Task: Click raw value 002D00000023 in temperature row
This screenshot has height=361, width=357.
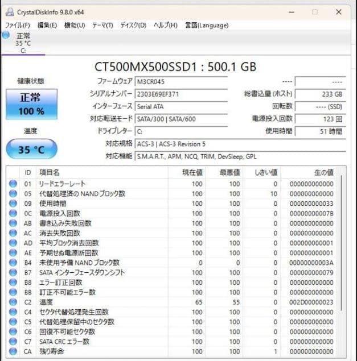Action: click(311, 302)
